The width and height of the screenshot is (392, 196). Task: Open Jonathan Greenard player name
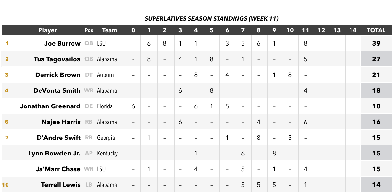point(50,106)
